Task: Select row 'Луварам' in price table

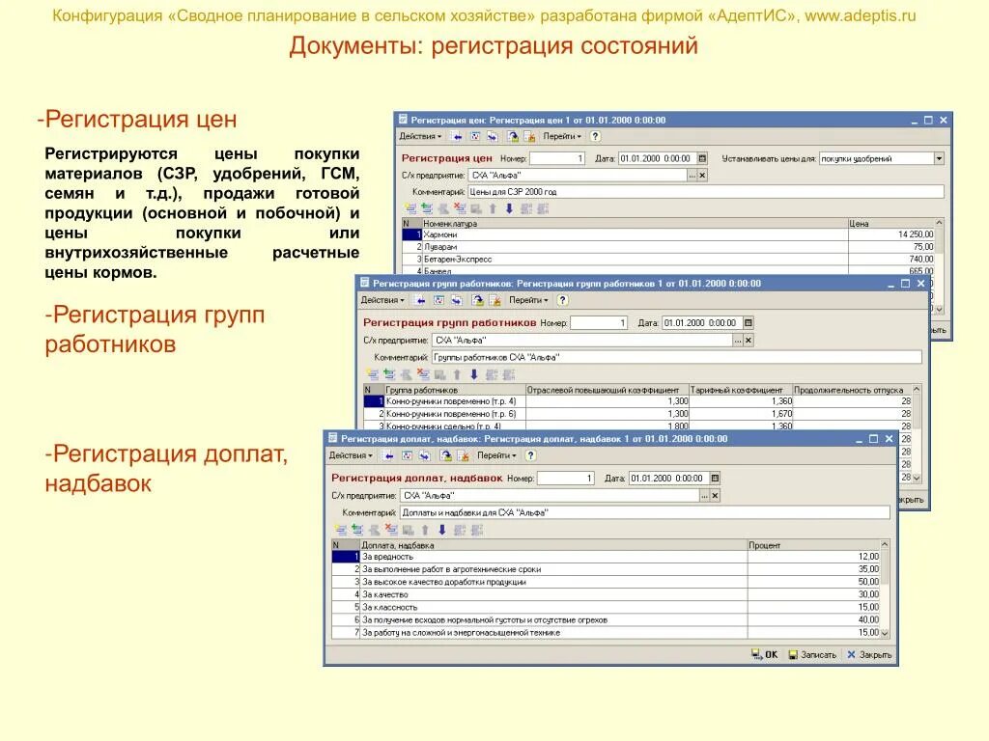Action: coord(668,247)
